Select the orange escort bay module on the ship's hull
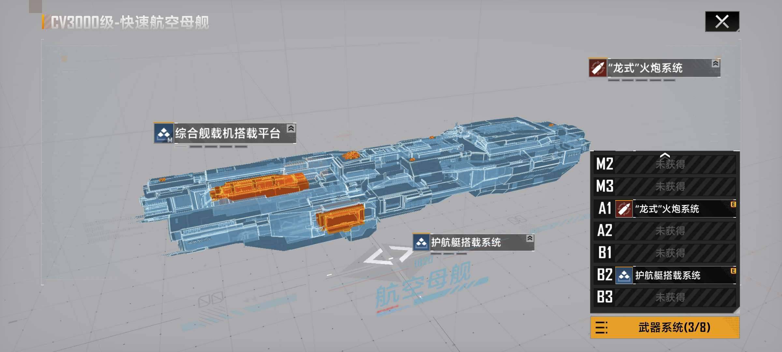The image size is (782, 352). [340, 218]
